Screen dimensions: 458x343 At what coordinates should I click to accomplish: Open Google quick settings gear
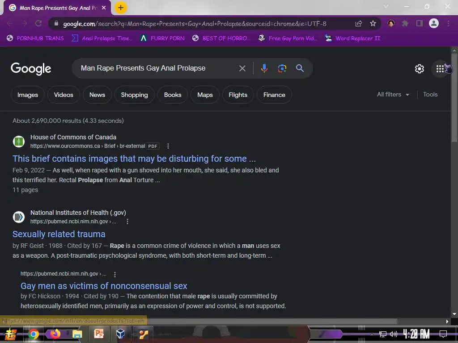click(420, 69)
